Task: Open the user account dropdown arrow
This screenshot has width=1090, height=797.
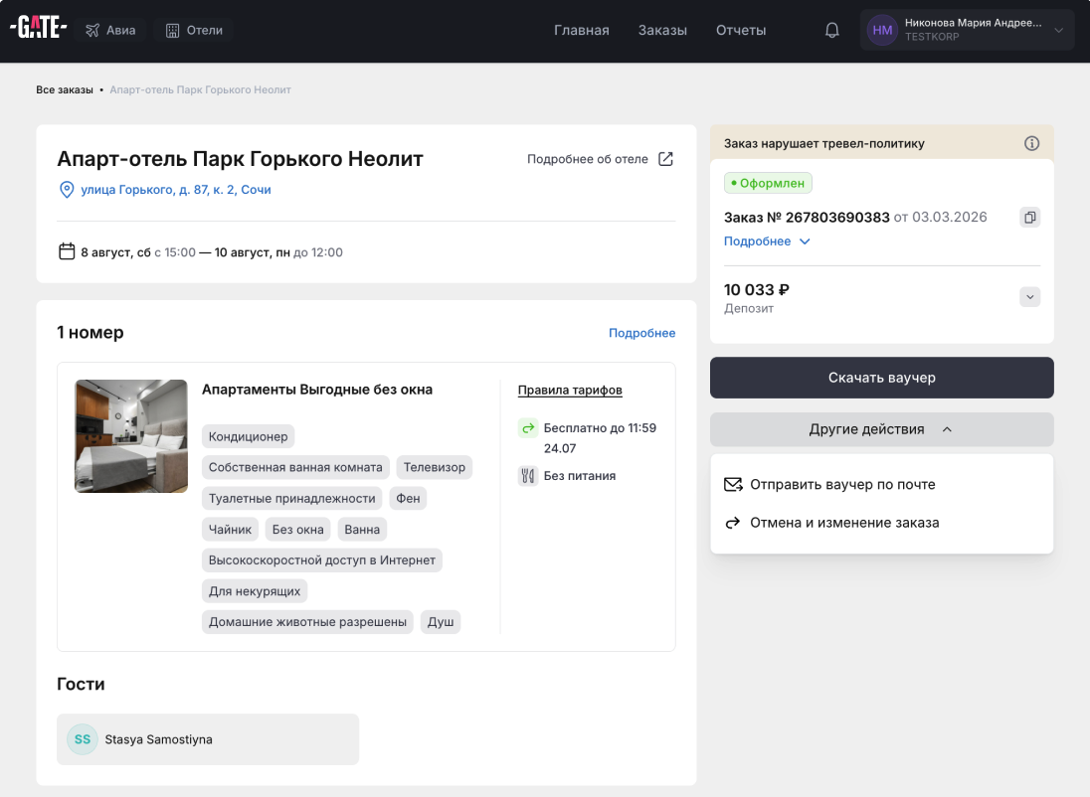Action: point(1058,31)
